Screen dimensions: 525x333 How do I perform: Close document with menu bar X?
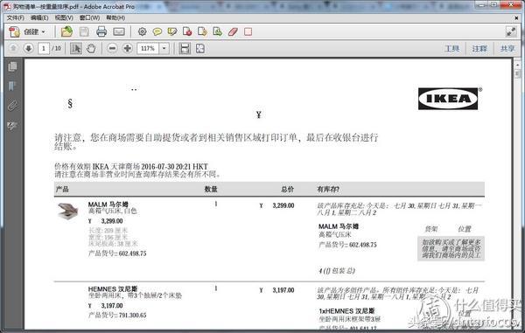[x=516, y=17]
